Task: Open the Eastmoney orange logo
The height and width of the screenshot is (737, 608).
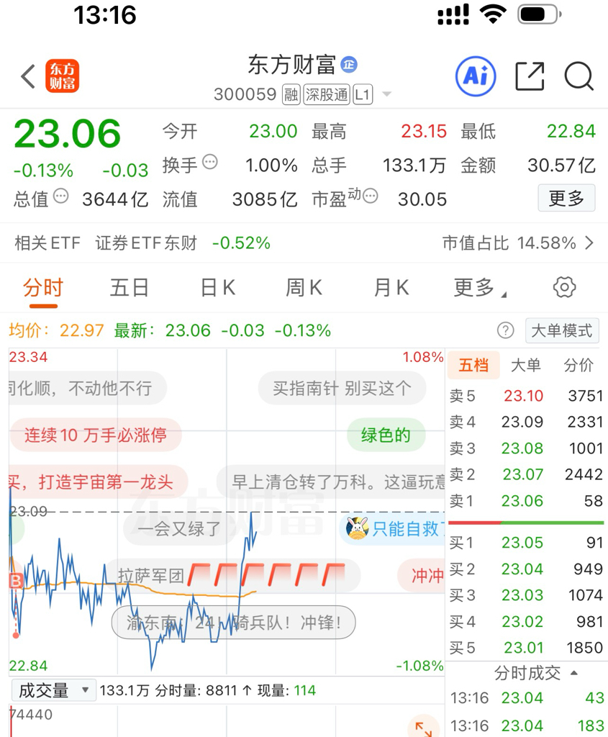Action: [x=62, y=76]
